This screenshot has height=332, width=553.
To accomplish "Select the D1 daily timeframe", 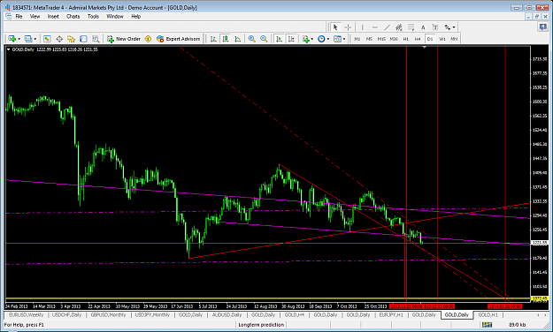I will (430, 39).
